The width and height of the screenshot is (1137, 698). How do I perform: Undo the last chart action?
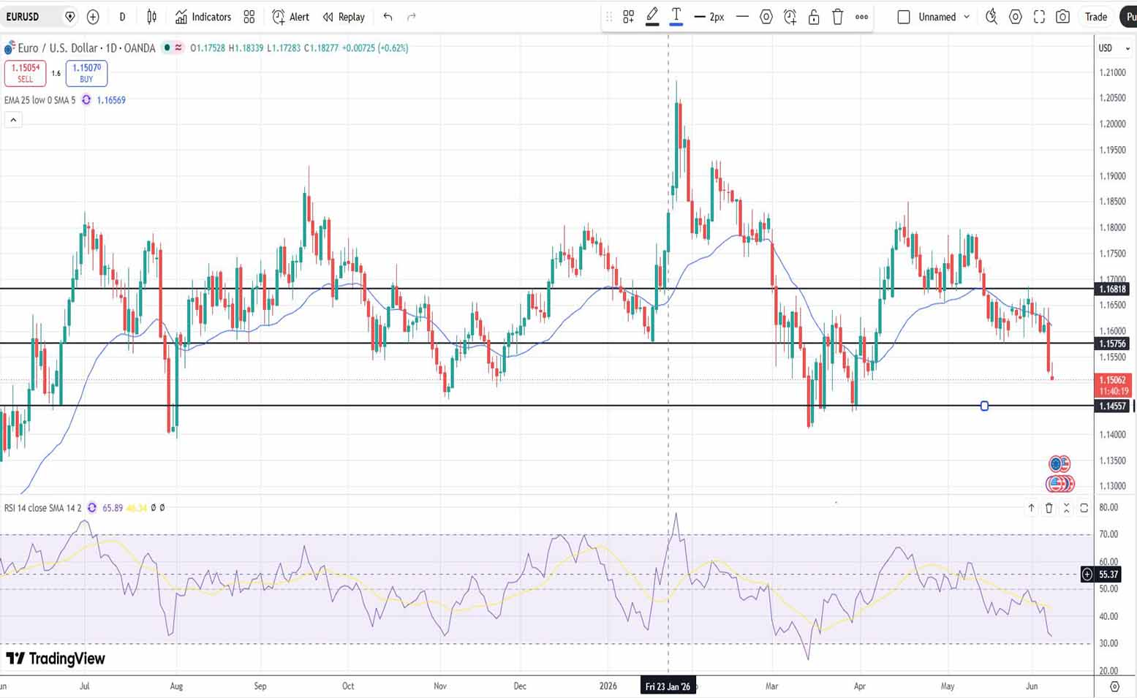tap(388, 16)
